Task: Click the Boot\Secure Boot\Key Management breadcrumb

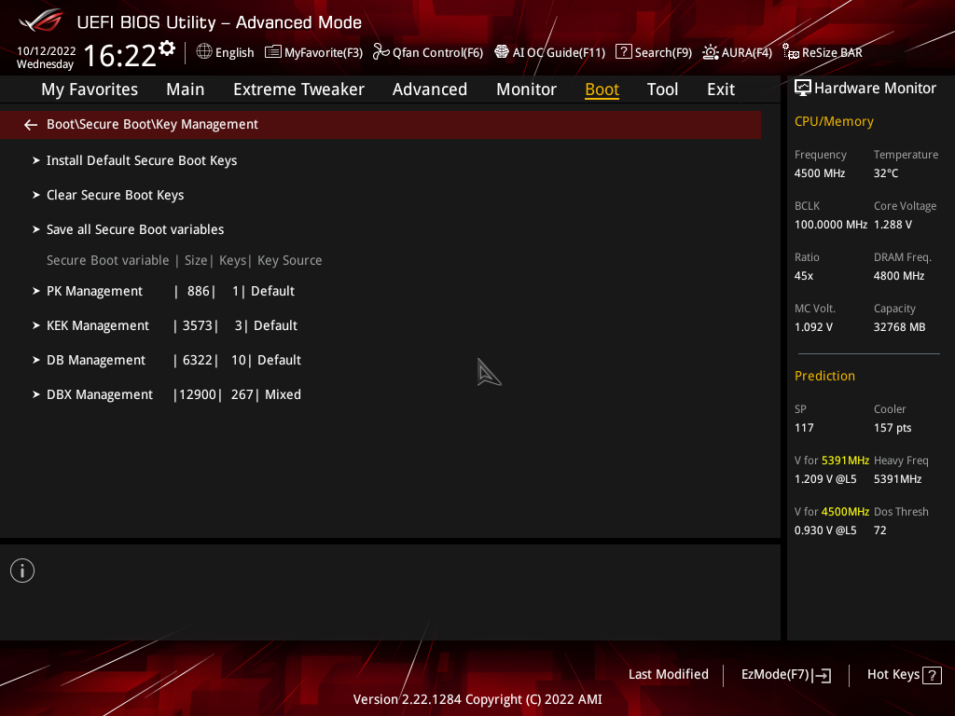Action: 152,124
